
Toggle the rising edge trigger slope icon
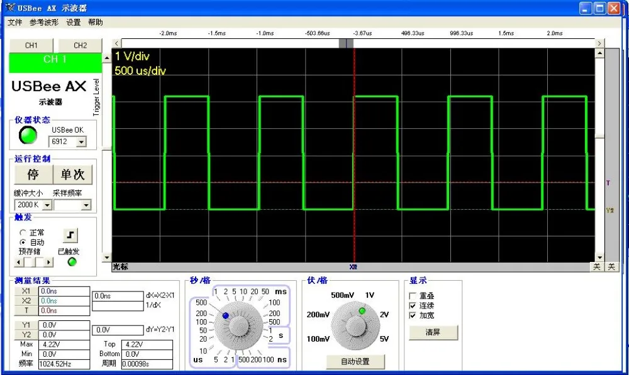point(70,235)
